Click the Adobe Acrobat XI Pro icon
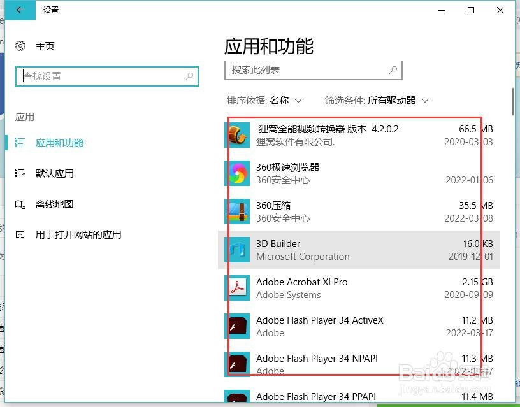This screenshot has width=520, height=407. pyautogui.click(x=237, y=288)
